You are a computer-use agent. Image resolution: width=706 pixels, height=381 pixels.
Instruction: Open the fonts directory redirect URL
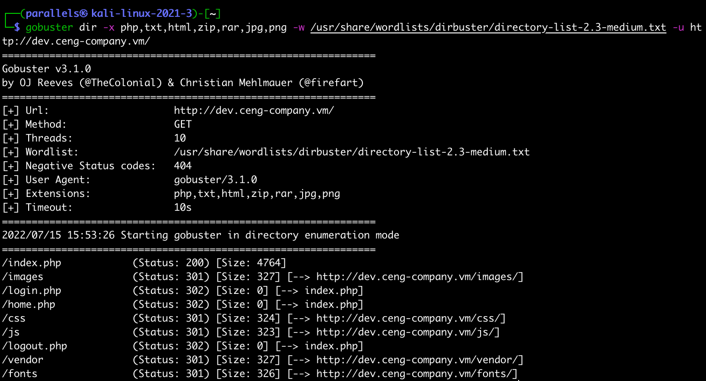(x=416, y=374)
